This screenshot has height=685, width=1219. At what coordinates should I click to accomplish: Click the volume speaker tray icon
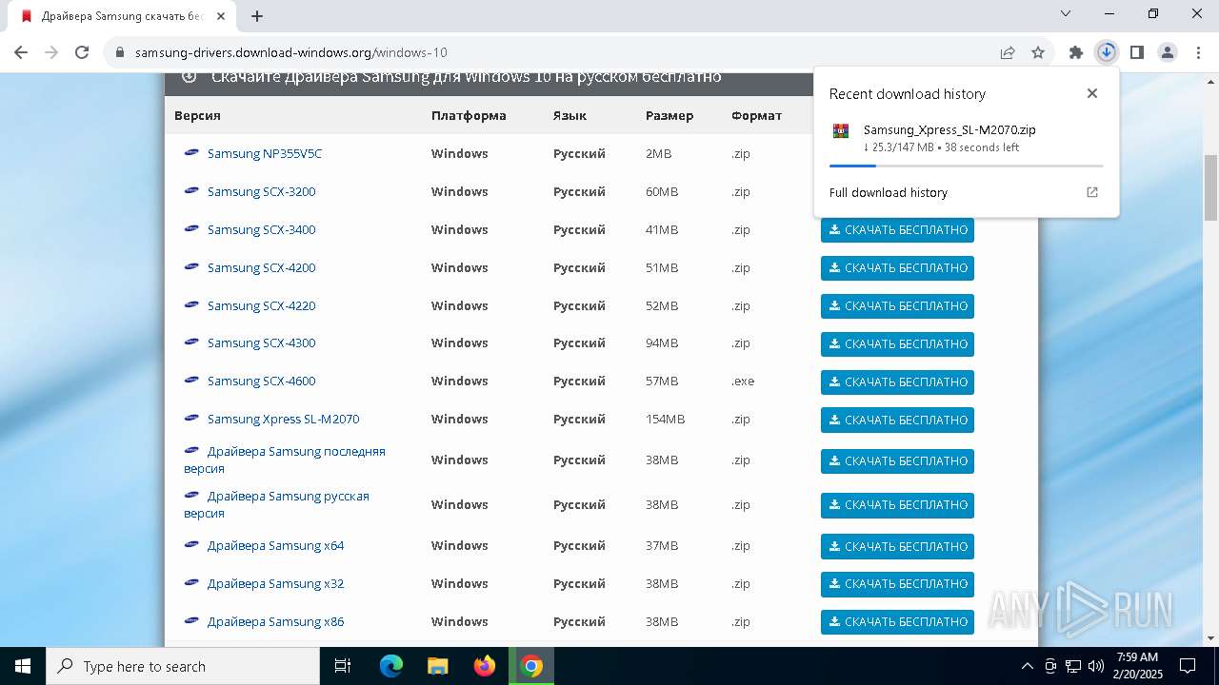click(1095, 666)
